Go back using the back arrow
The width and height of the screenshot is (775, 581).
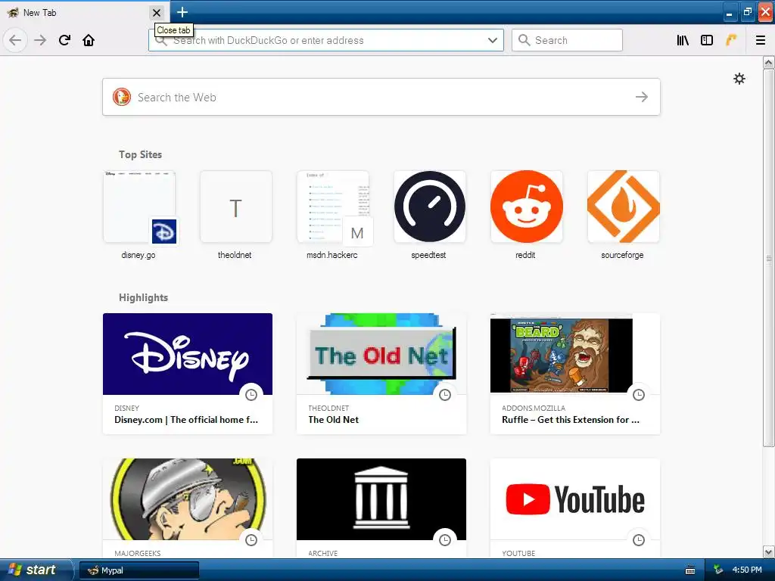pos(15,40)
